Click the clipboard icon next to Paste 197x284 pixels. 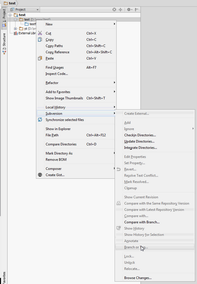[x=40, y=58]
